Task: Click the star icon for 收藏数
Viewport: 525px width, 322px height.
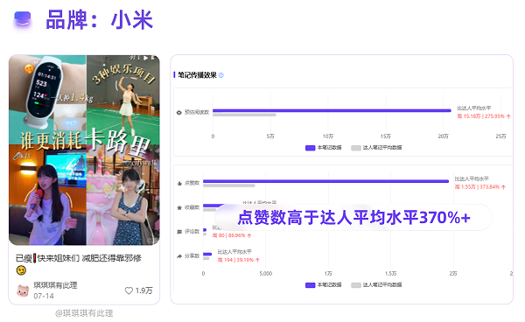Action: pyautogui.click(x=179, y=207)
